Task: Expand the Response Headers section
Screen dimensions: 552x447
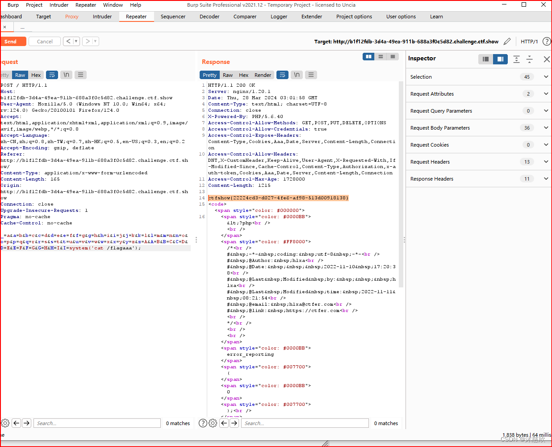Action: click(x=545, y=178)
